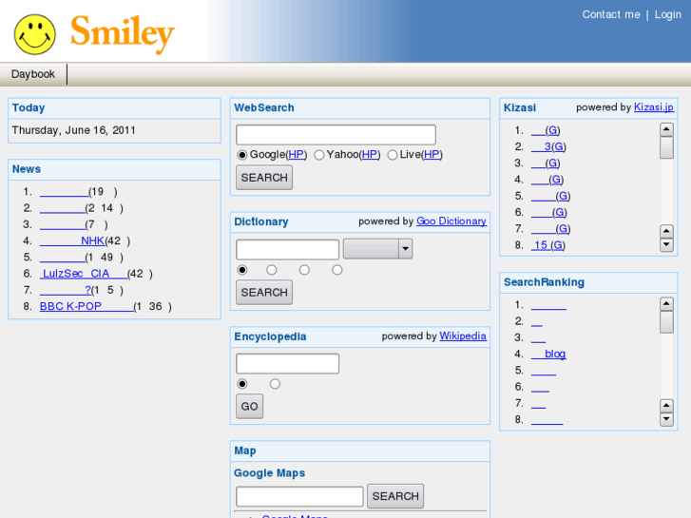Open the Live HP link
The width and height of the screenshot is (691, 518).
(432, 155)
